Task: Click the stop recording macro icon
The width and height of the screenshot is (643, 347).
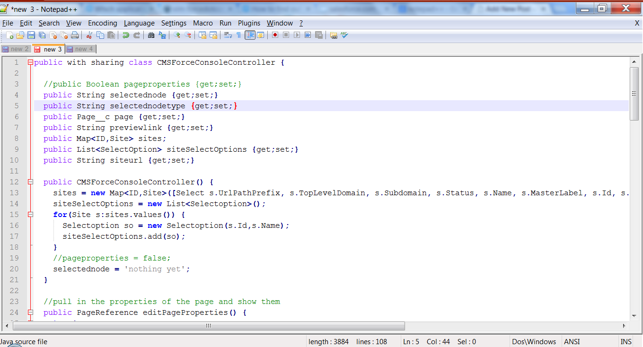Action: 286,35
